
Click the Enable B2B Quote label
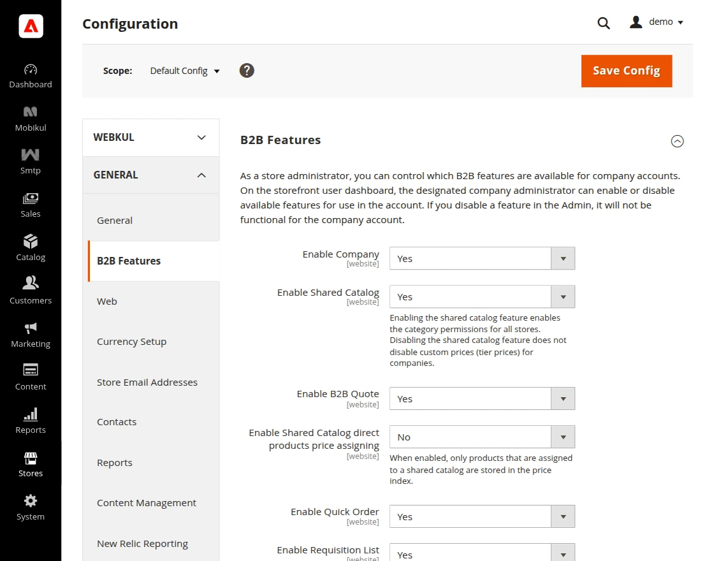[338, 394]
